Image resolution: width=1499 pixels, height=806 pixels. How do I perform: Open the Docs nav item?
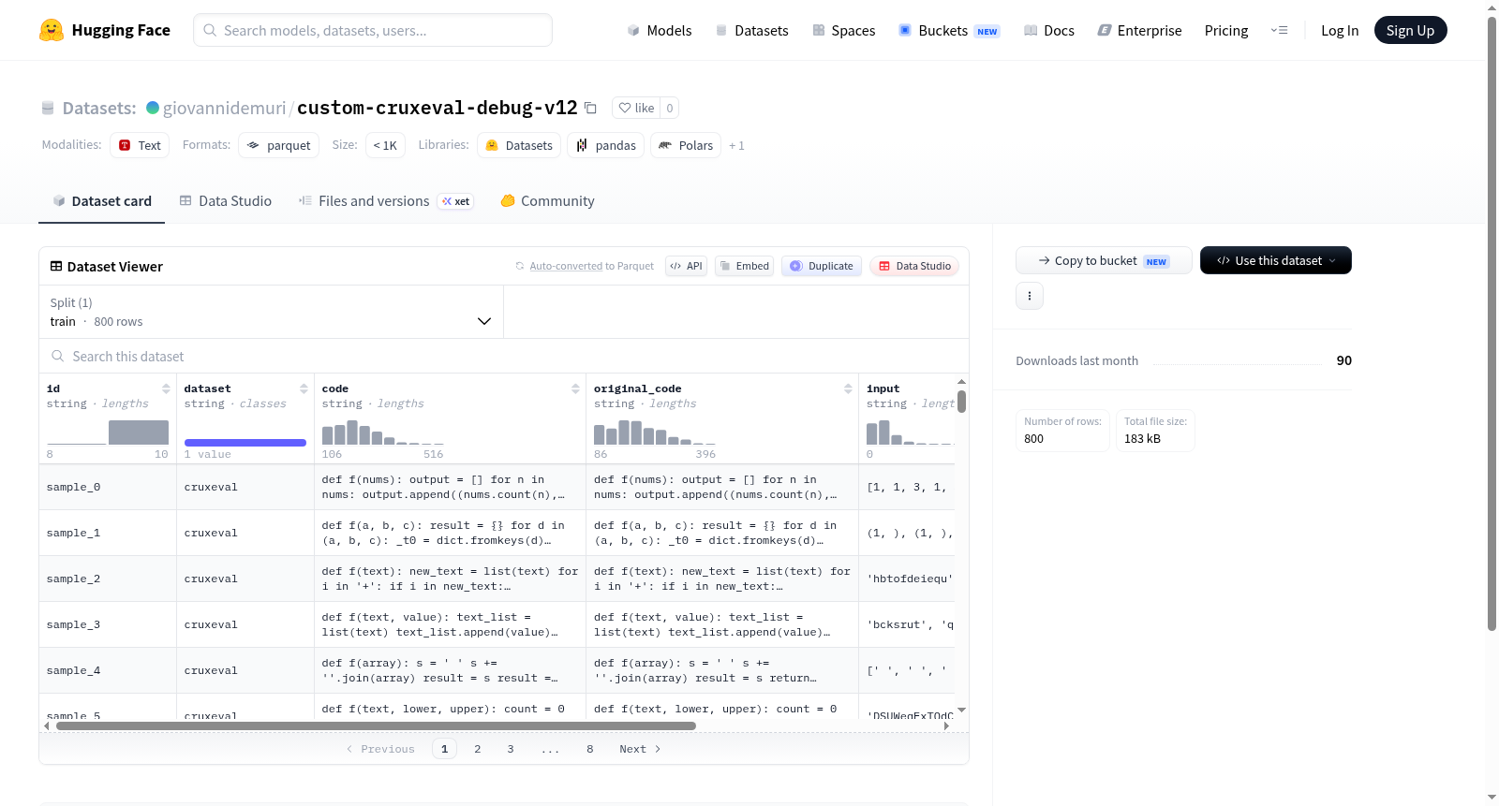click(1049, 30)
